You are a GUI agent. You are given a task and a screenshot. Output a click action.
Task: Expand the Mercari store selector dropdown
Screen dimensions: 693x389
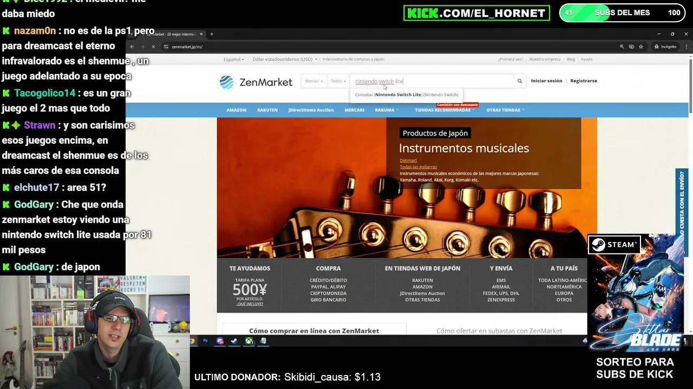click(x=314, y=81)
